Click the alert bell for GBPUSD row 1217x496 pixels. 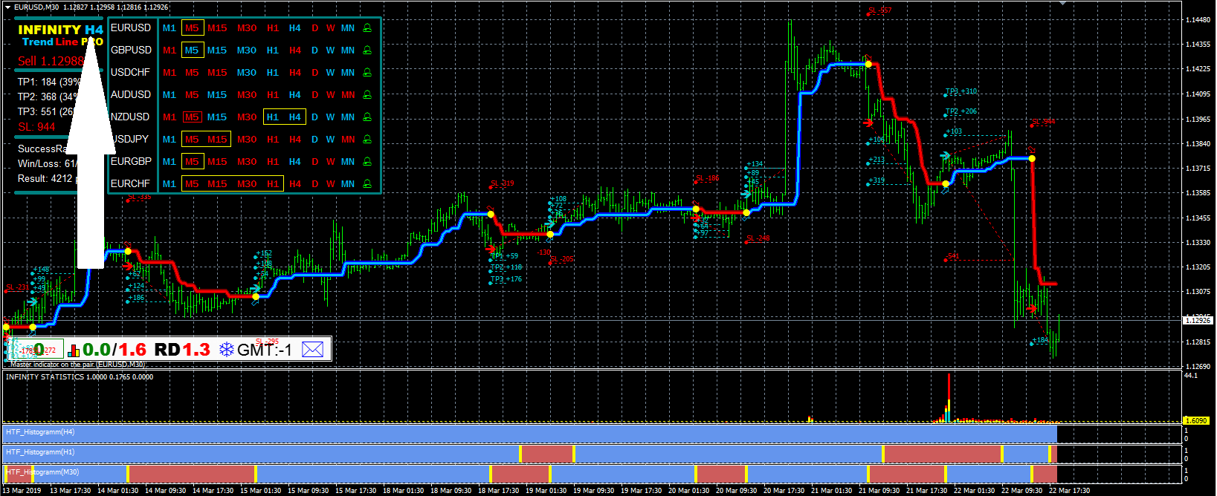click(x=367, y=50)
